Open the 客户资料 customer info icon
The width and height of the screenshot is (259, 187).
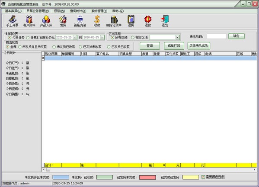click(29, 21)
